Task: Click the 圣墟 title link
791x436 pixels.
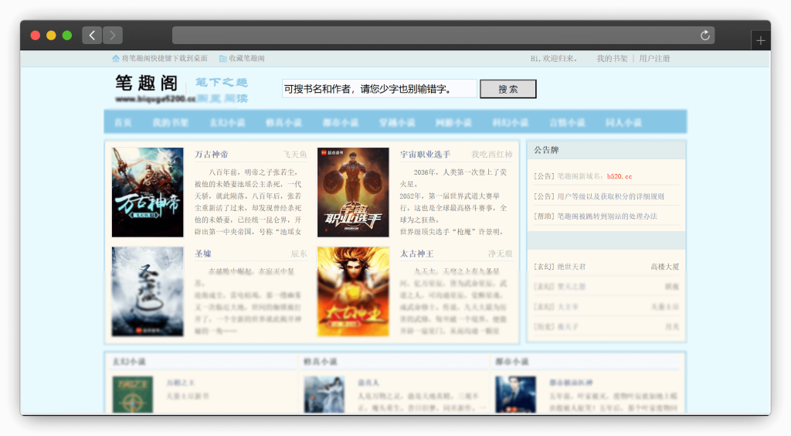Action: click(x=203, y=254)
